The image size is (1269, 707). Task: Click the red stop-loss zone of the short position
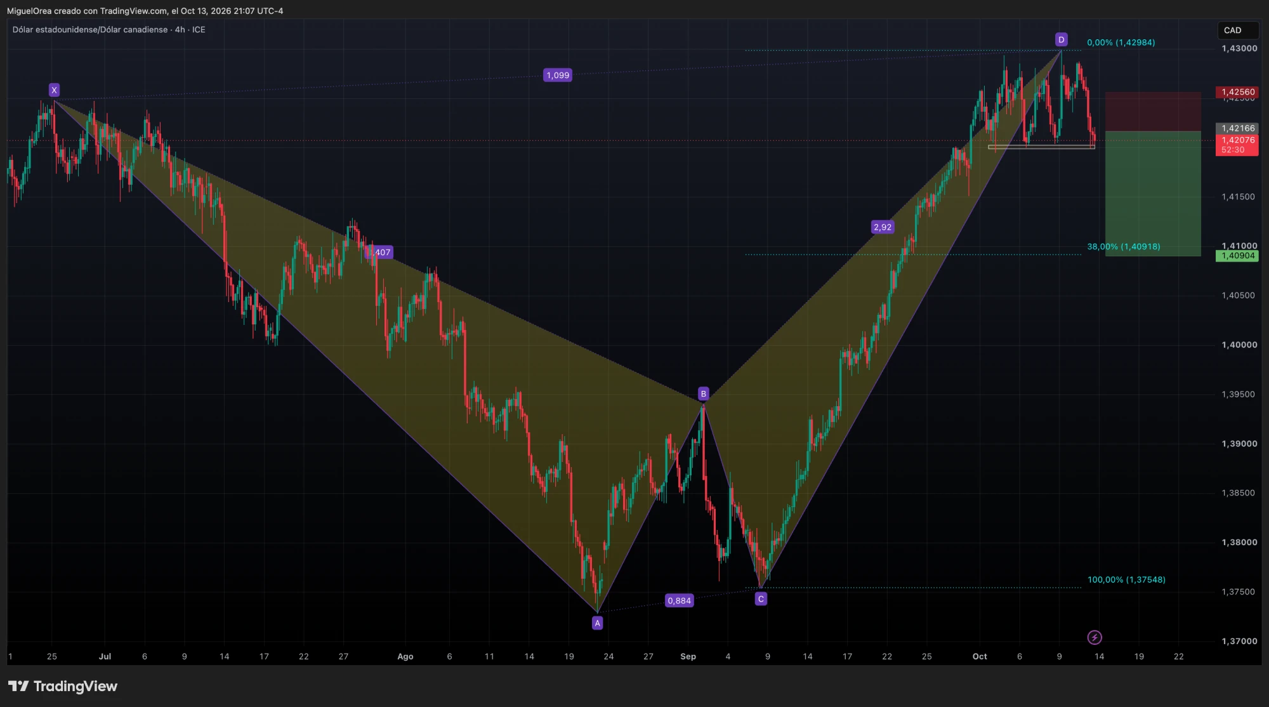click(x=1153, y=112)
